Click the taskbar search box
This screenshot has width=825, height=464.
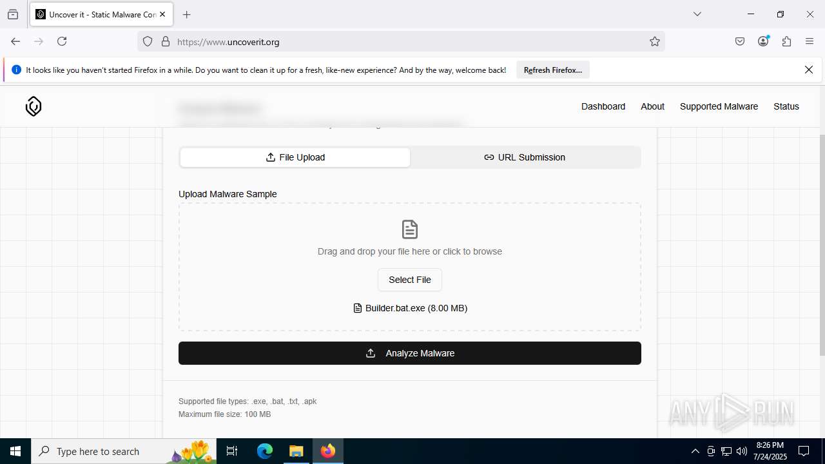[124, 451]
